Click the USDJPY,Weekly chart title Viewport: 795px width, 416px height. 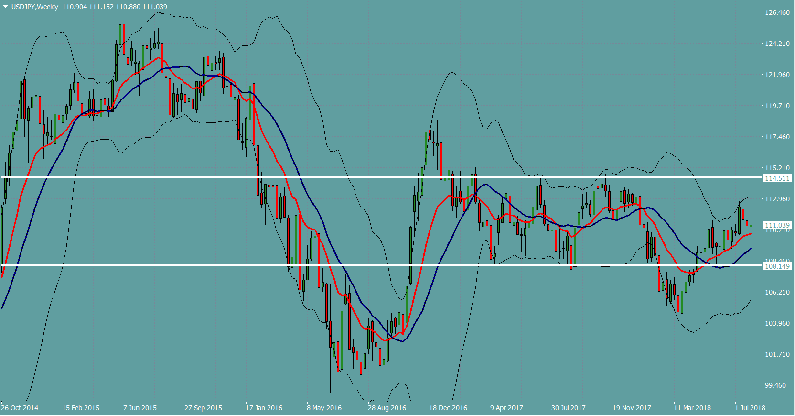[x=35, y=7]
